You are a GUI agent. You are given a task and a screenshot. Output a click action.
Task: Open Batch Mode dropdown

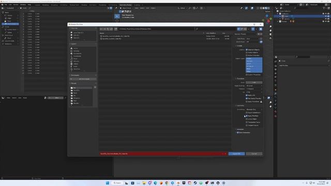[252, 42]
